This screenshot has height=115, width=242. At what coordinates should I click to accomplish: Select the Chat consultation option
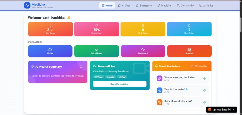click(x=122, y=77)
